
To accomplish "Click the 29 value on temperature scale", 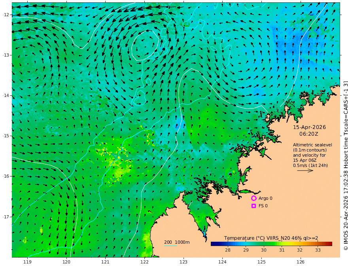I will pos(246,250).
